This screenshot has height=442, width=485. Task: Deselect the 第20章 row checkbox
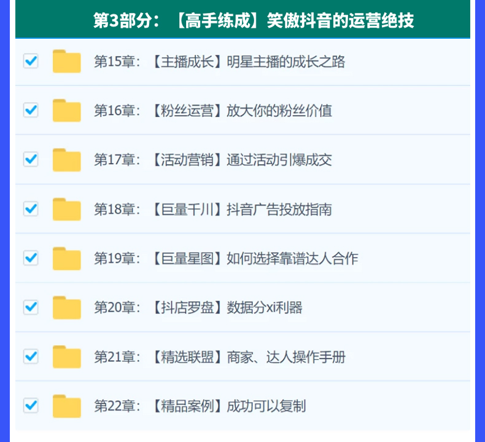(31, 307)
